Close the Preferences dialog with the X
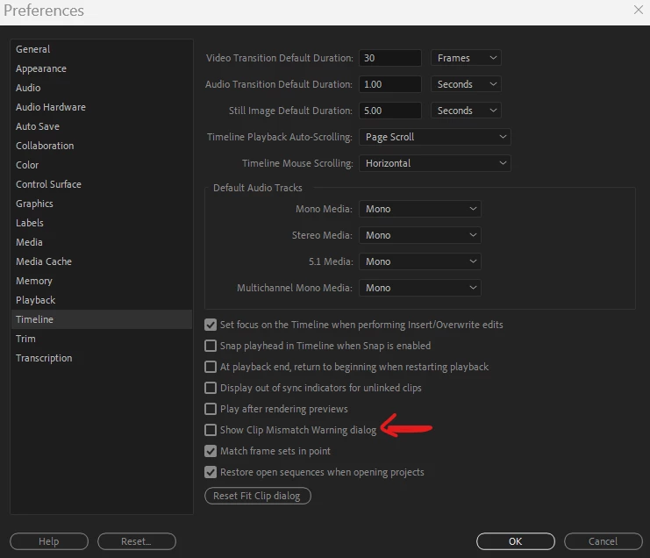 [638, 10]
